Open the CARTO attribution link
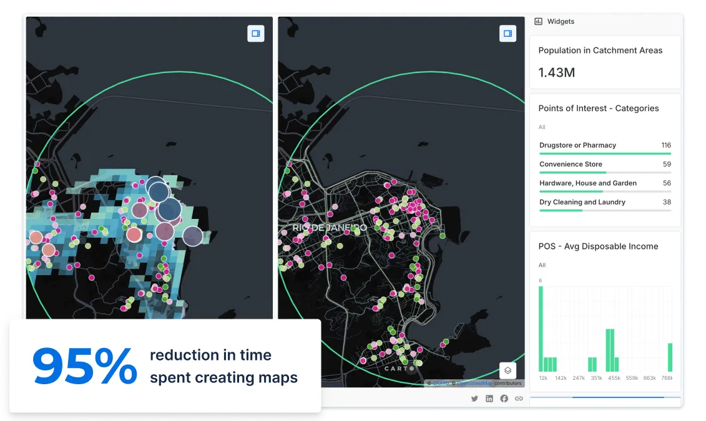706x421 pixels. [x=440, y=383]
